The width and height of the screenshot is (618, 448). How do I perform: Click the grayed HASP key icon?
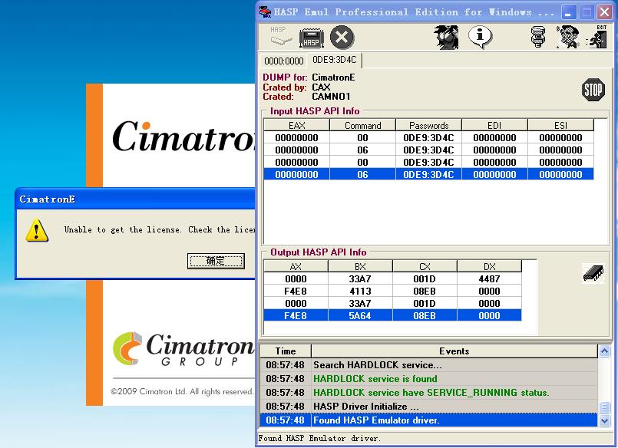point(281,37)
